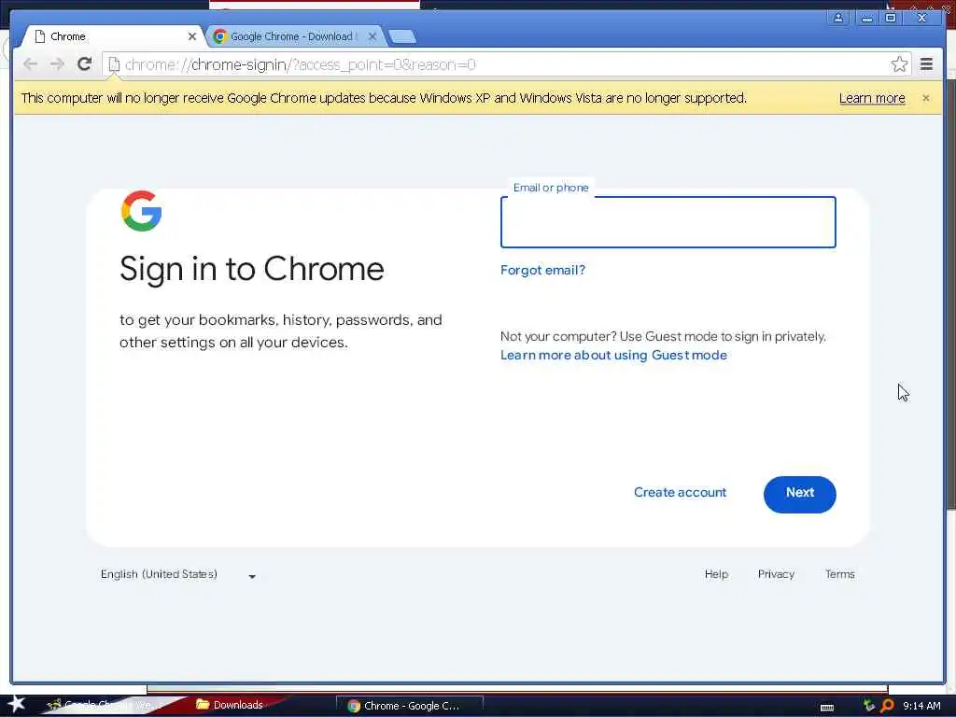Focus the Email or phone field
The width and height of the screenshot is (956, 717).
click(668, 222)
